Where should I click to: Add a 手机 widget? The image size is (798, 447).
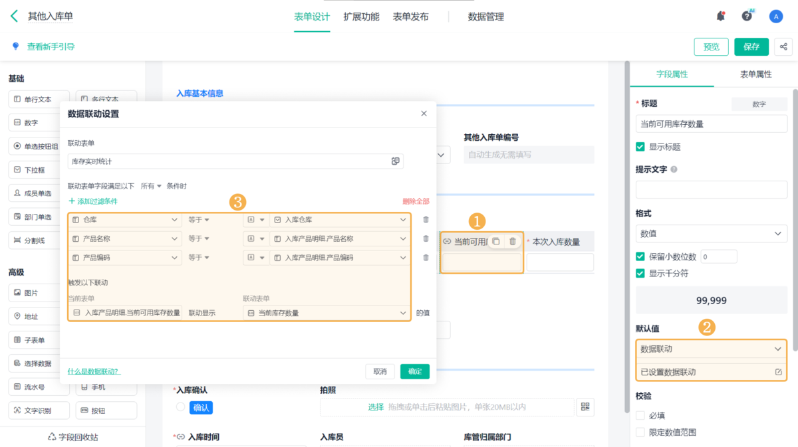[x=106, y=387]
